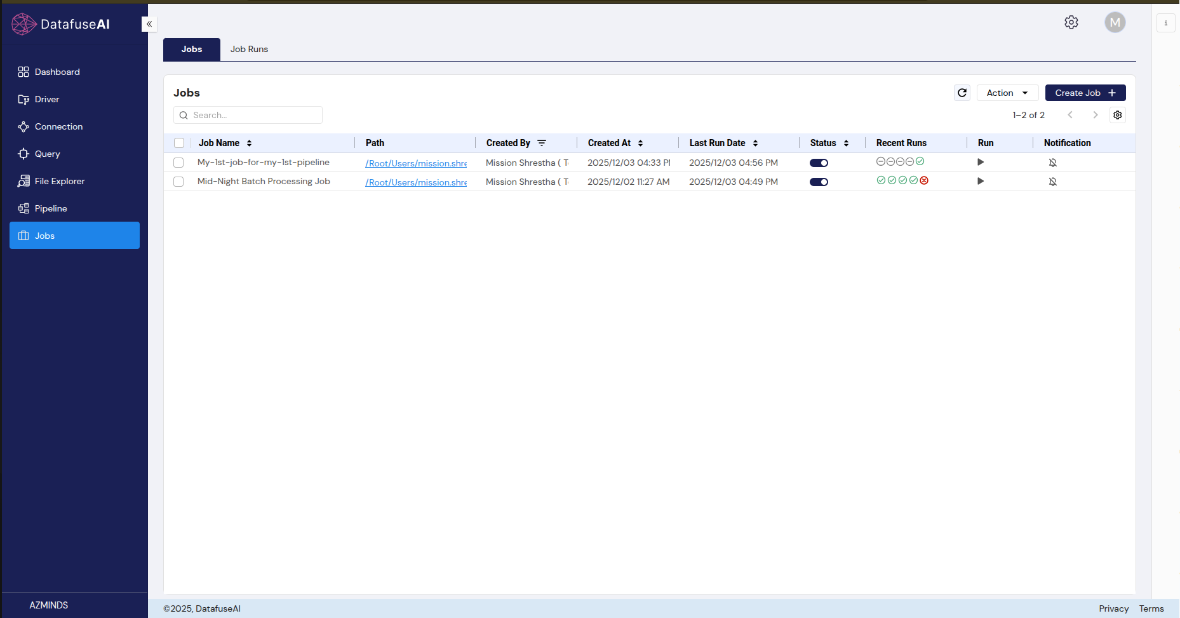
Task: Open the table column settings gear
Action: pos(1117,115)
